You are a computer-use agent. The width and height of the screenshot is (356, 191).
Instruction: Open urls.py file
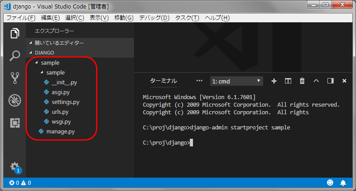60,112
